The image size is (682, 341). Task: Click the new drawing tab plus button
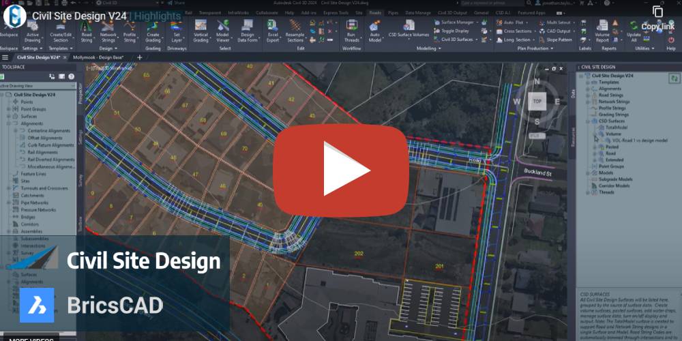tap(140, 57)
